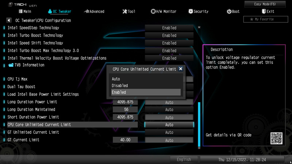Open Intel Turbo Boost Technology Enabled dropdown
292x164 pixels.
point(169,35)
